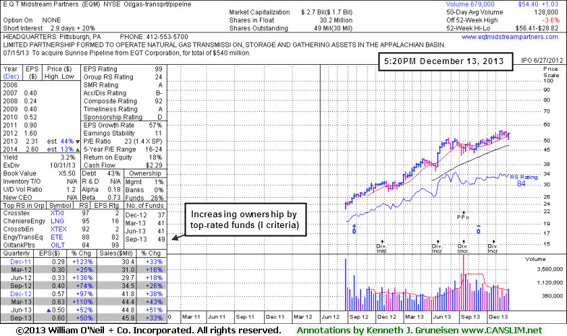567x336 pixels.
Task: Click the (Dec) fiscal year label
Action: (x=11, y=77)
